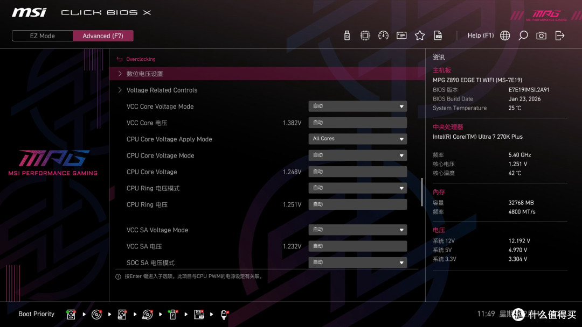Click the 11:49 clock time

[486, 314]
